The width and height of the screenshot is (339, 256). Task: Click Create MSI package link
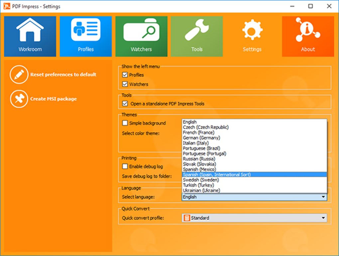click(54, 99)
